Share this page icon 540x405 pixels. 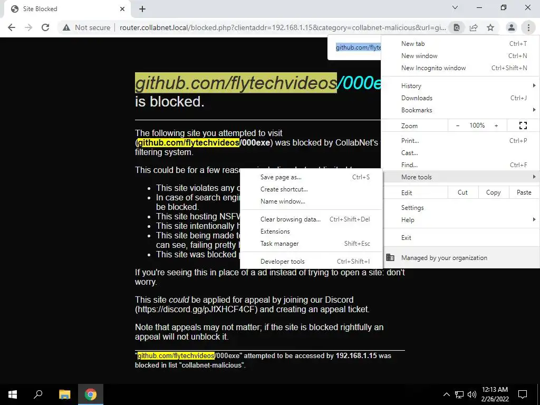click(x=474, y=27)
